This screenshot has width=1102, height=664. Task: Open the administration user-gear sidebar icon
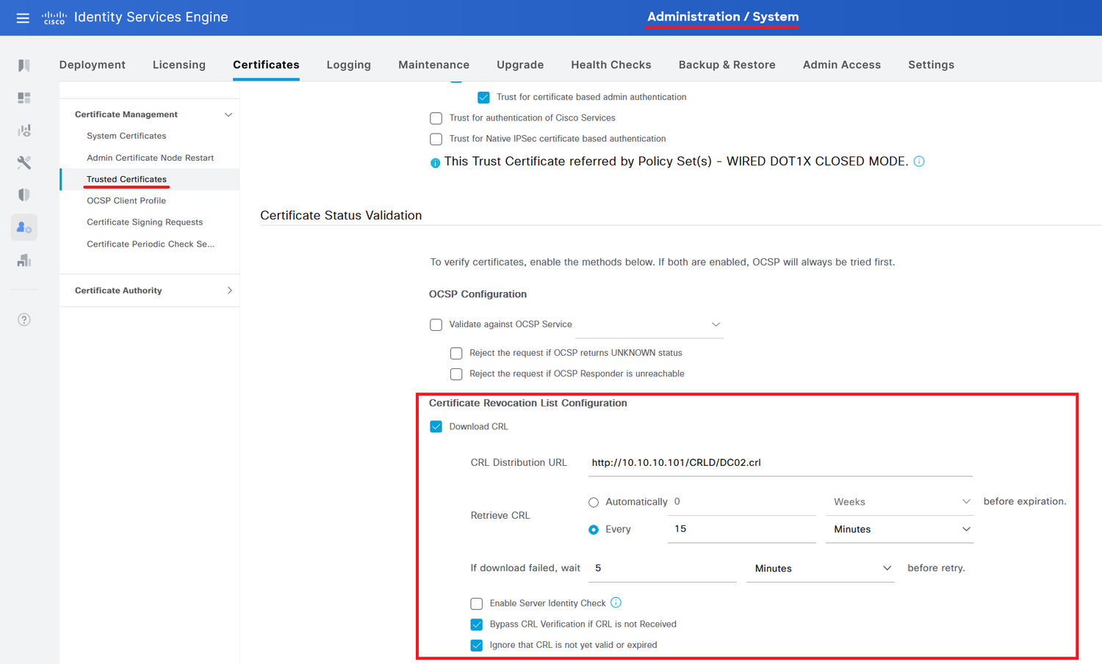pyautogui.click(x=24, y=227)
